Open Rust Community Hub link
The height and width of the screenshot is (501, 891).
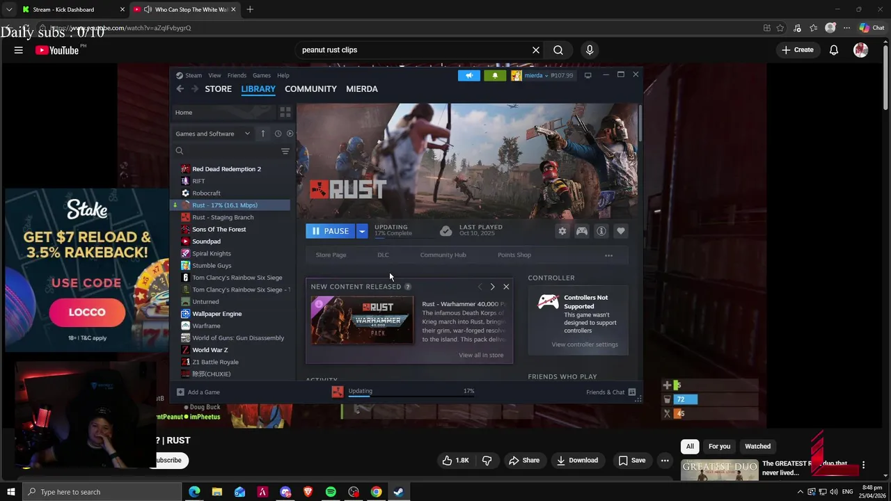click(x=443, y=255)
